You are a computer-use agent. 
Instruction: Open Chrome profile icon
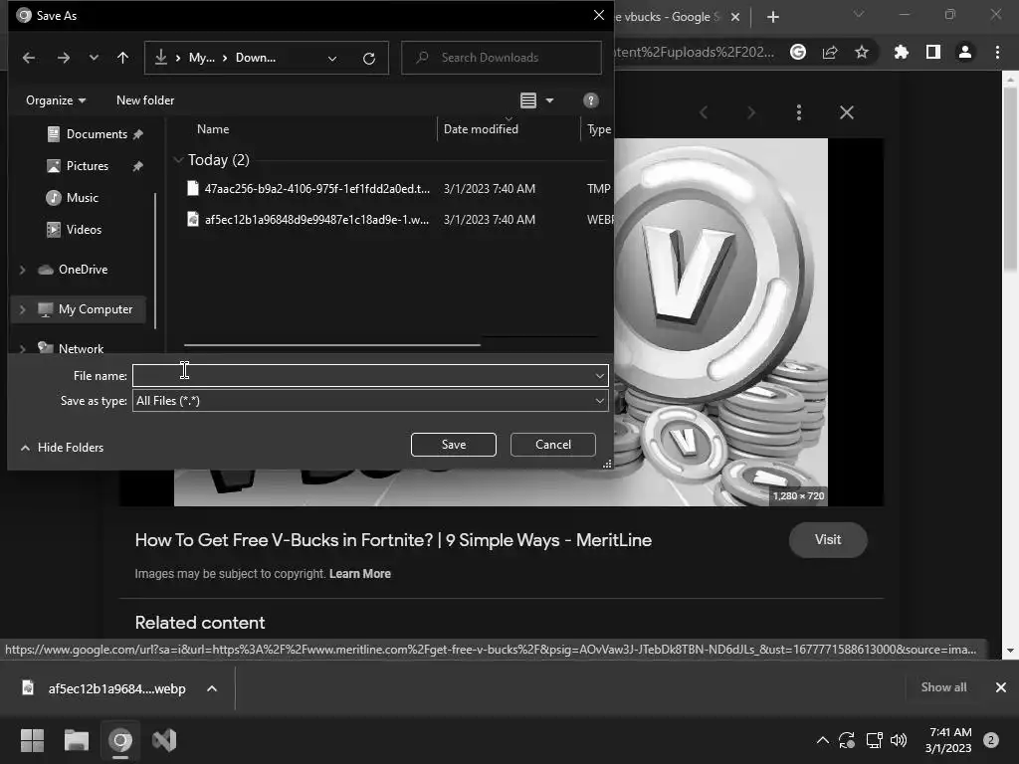coord(965,52)
